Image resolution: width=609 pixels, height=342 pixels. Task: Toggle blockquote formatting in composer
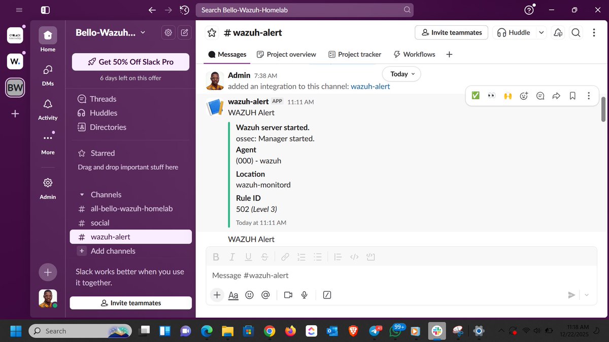[x=339, y=257]
